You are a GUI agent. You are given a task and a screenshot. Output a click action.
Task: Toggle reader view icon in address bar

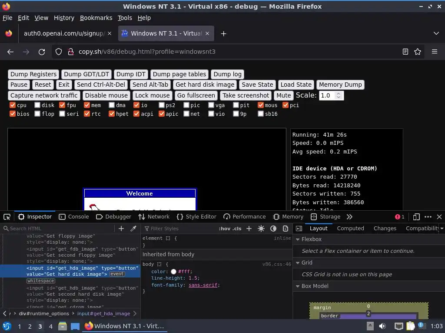(x=405, y=52)
